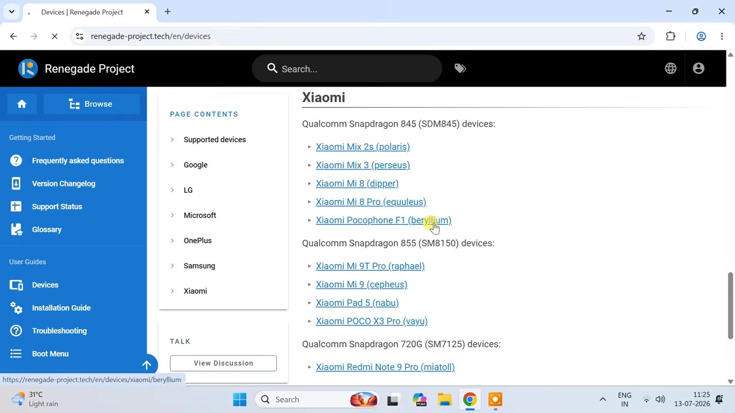Open the Support Status page
735x413 pixels.
pos(57,206)
